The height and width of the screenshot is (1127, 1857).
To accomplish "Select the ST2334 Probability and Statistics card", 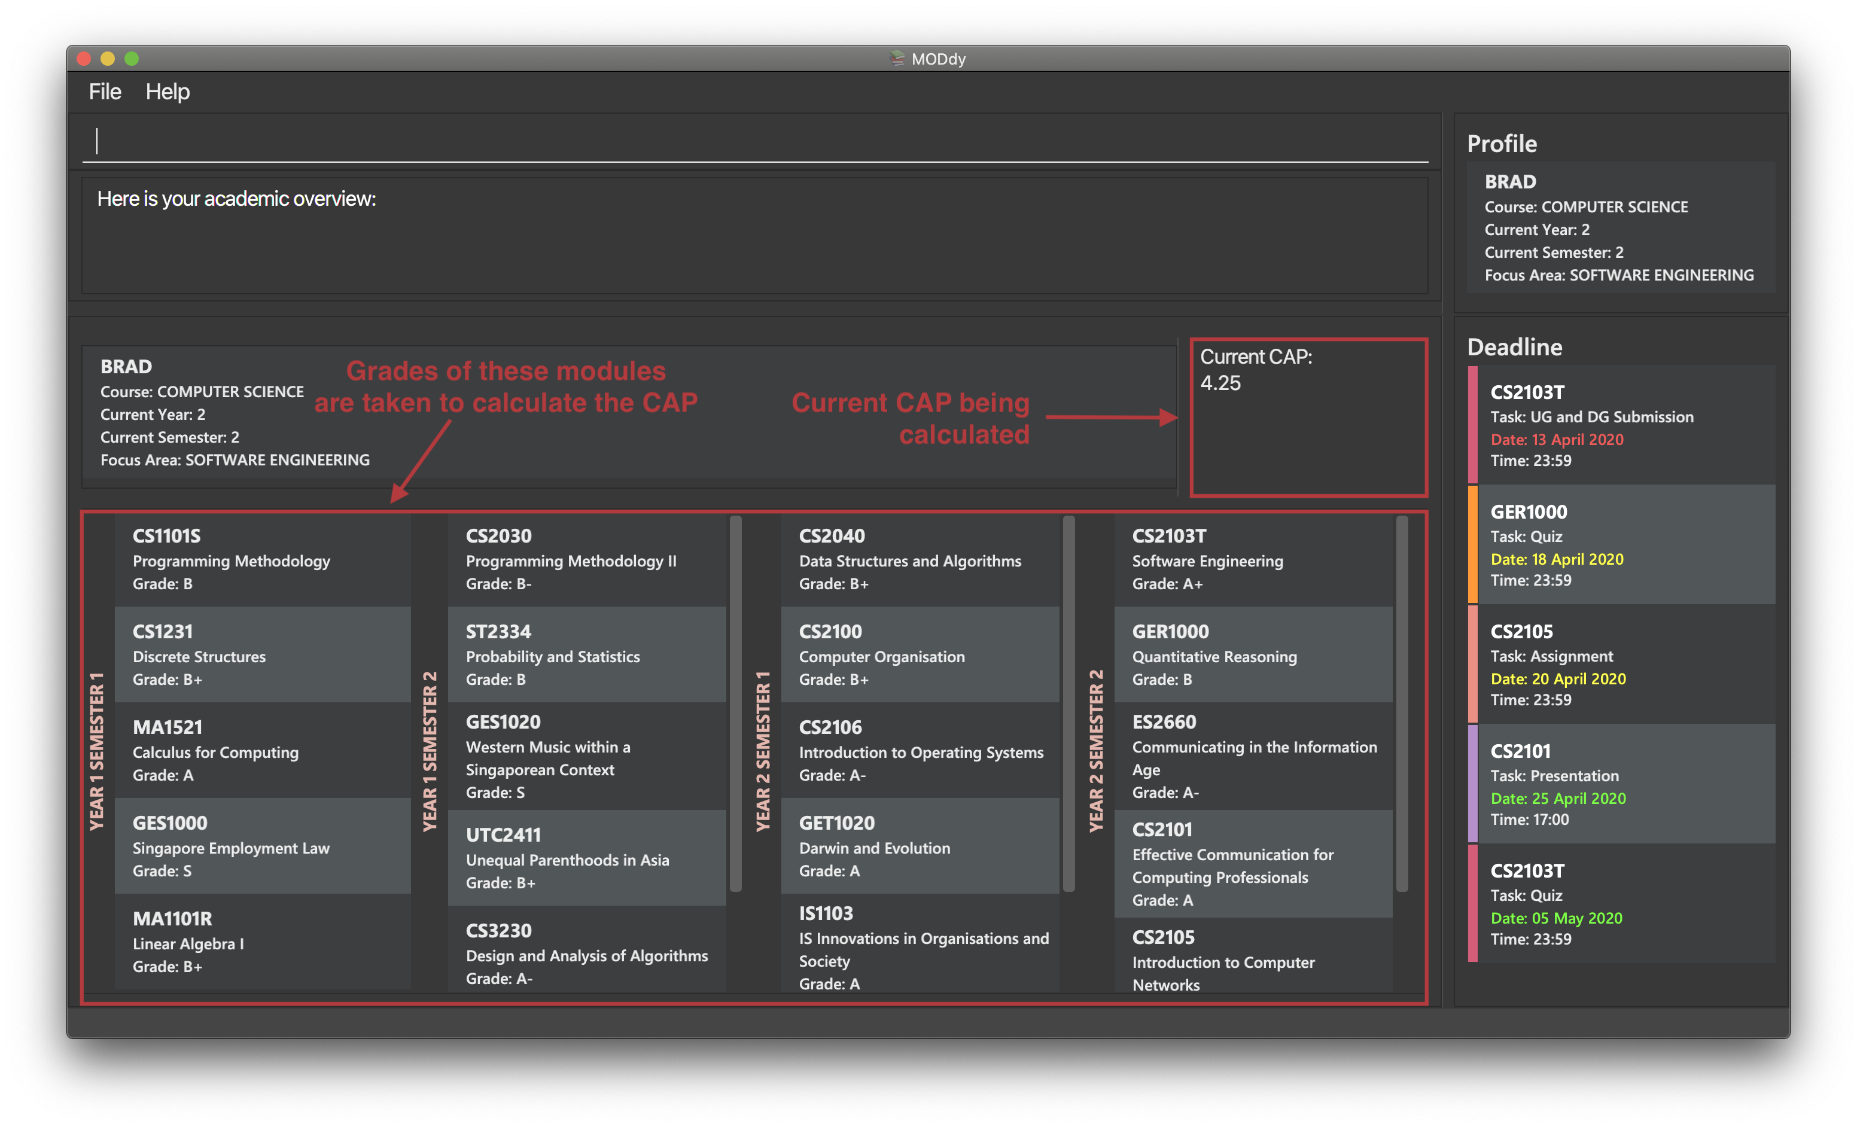I will click(x=587, y=654).
